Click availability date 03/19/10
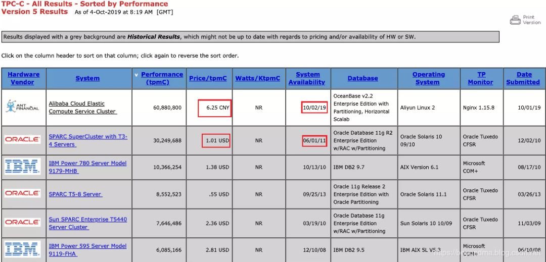 point(314,223)
